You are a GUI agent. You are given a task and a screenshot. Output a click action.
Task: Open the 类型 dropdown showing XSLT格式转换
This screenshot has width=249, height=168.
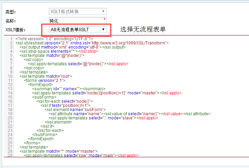[78, 11]
